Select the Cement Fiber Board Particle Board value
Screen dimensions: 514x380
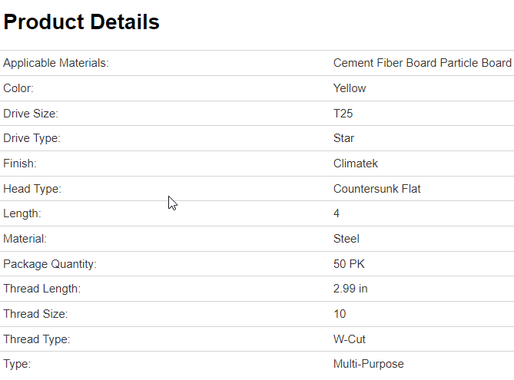(422, 63)
